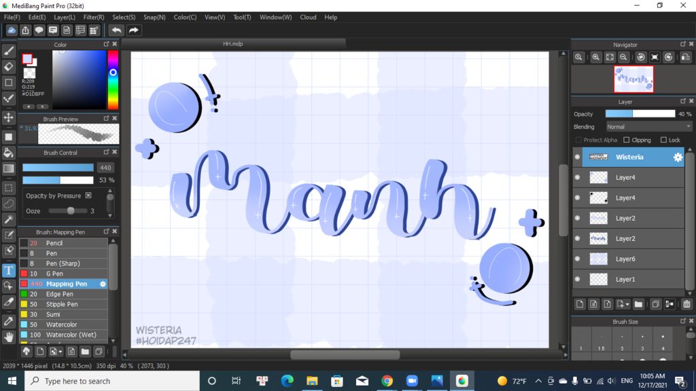Toggle the Protect Alpha checkbox
The width and height of the screenshot is (696, 391).
click(578, 140)
